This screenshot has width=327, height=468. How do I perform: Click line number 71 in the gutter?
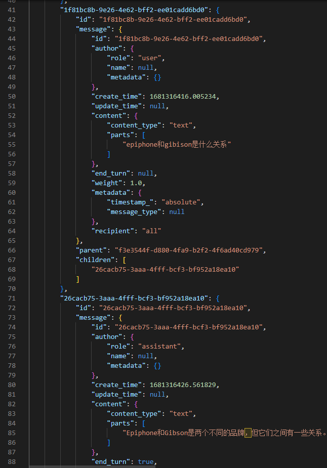12,299
